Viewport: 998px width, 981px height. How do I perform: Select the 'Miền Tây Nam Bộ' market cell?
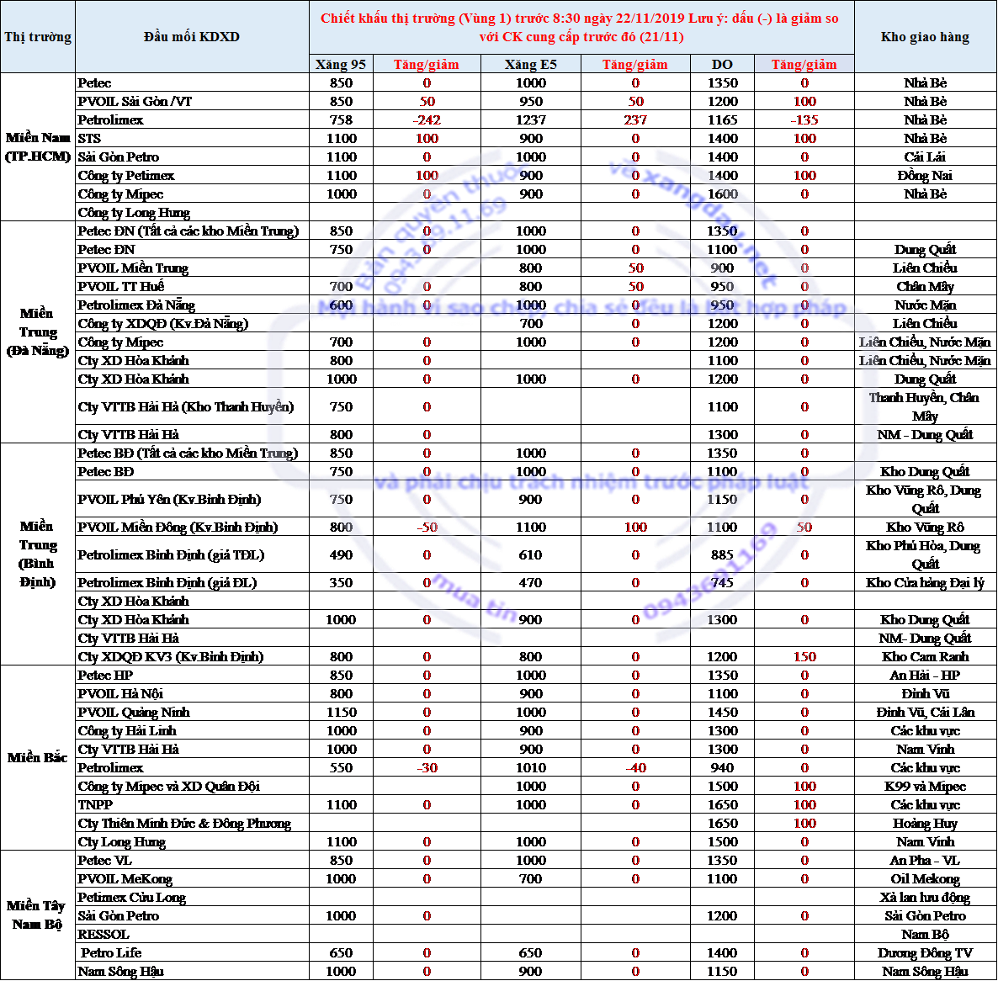coord(38,915)
